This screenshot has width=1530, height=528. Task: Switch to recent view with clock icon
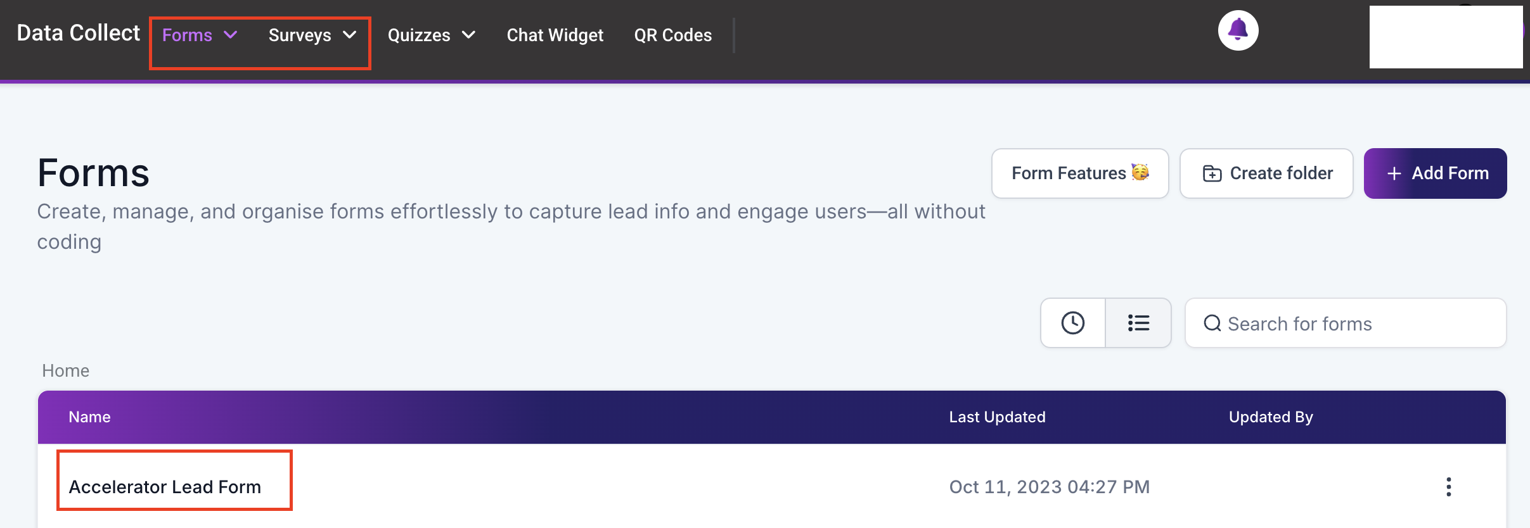point(1073,323)
